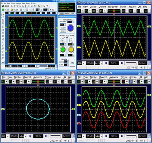Click the M math icon in the top-left window toolbar
The height and width of the screenshot is (143, 152).
tap(44, 6)
